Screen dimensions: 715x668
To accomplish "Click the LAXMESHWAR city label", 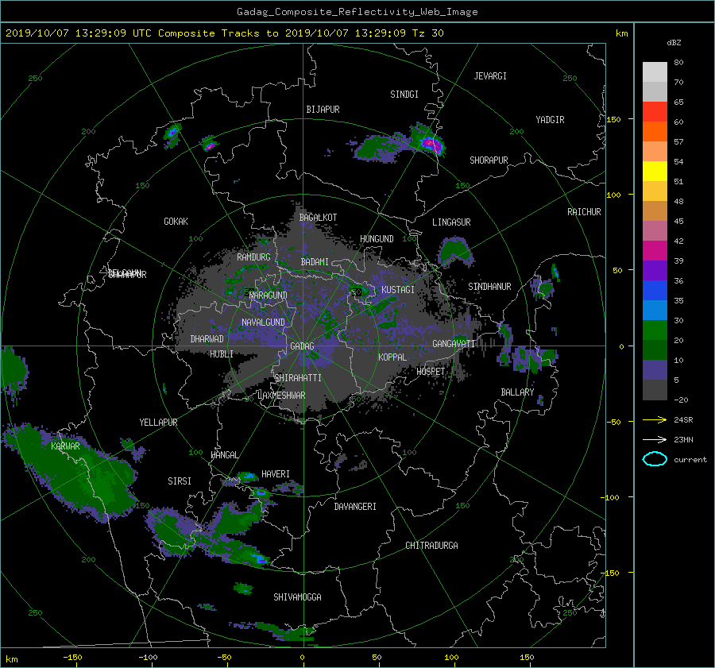I will click(x=282, y=396).
